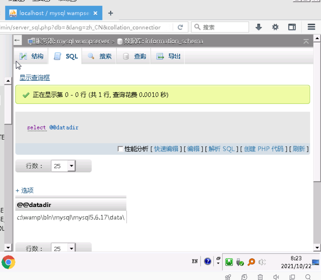Click the orange magnifier tray icon
Image resolution: width=321 pixels, height=280 pixels.
click(x=251, y=262)
